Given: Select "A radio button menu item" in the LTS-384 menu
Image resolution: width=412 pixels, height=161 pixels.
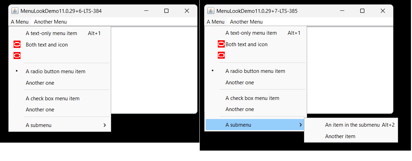Looking at the screenshot, I should click(56, 71).
